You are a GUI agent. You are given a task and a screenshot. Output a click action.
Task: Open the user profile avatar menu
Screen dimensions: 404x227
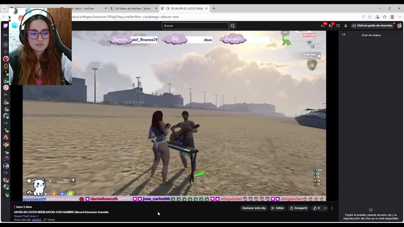399,26
